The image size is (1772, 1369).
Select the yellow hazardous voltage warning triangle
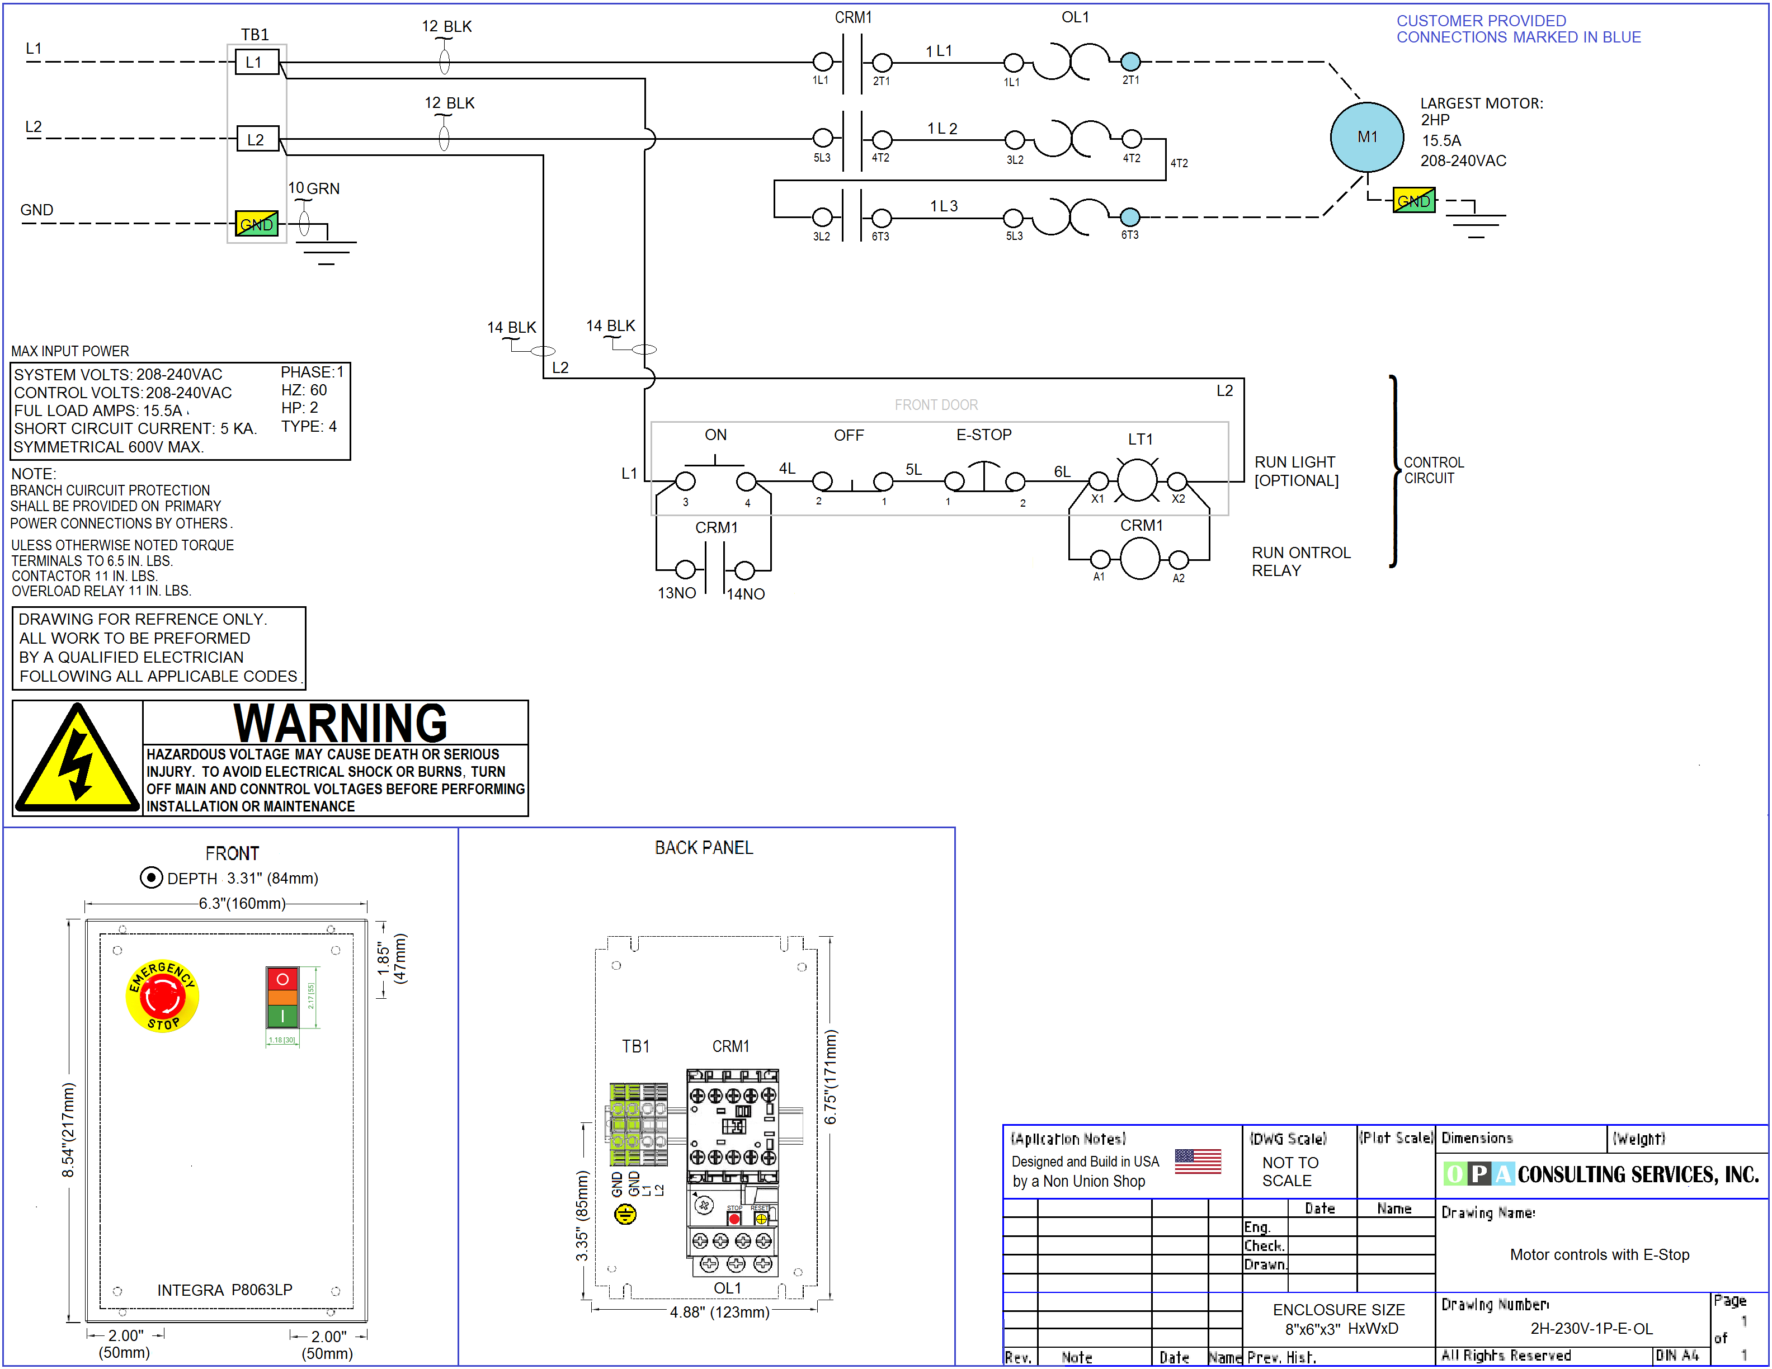tap(77, 758)
